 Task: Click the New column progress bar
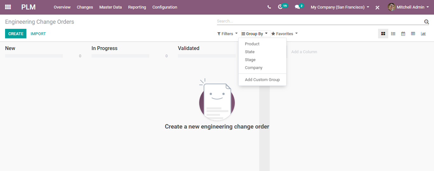[34, 56]
